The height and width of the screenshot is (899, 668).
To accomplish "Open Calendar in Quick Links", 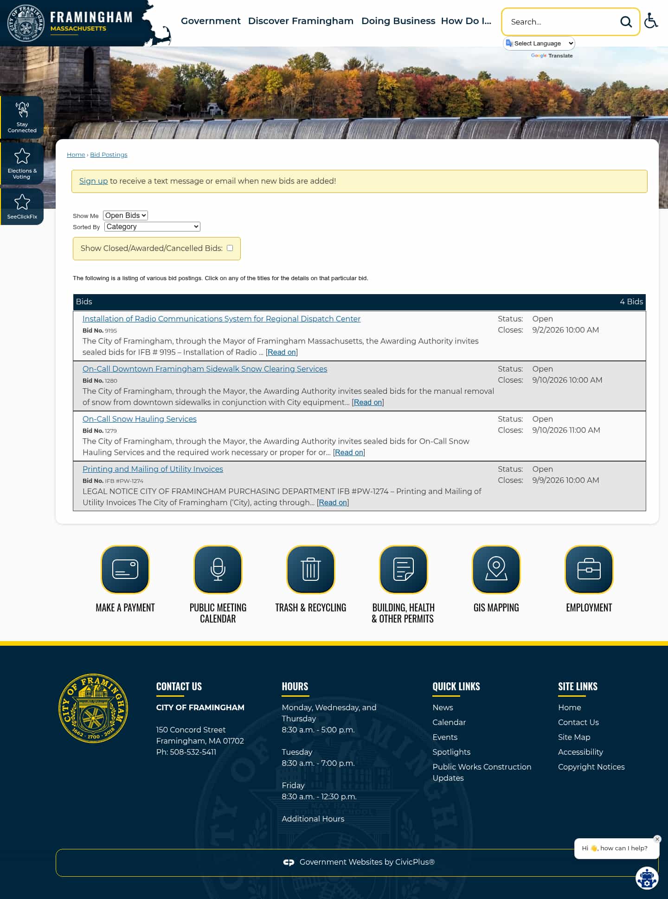I will 449,722.
